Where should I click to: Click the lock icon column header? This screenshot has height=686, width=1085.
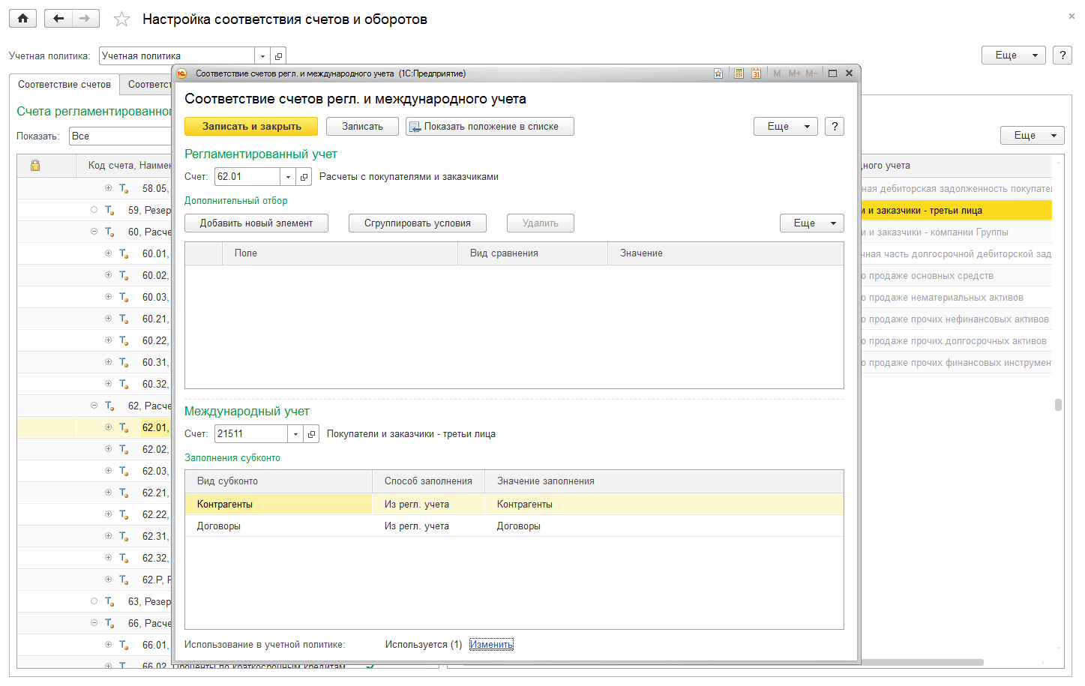coord(35,166)
